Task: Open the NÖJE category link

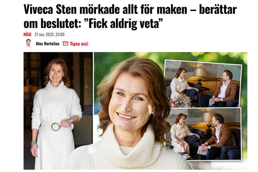Action: pyautogui.click(x=27, y=34)
